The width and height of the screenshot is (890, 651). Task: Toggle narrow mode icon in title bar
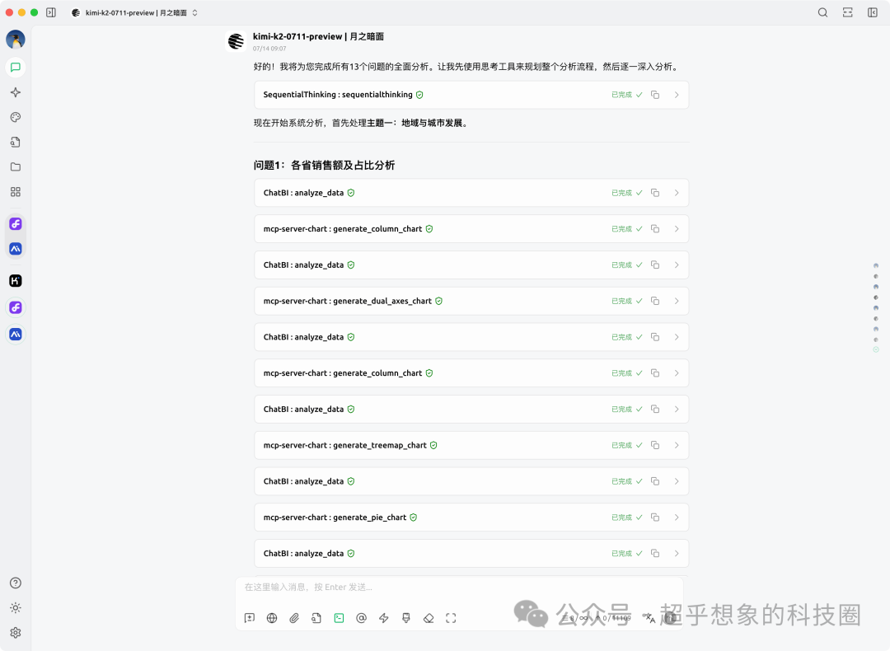[x=847, y=12]
